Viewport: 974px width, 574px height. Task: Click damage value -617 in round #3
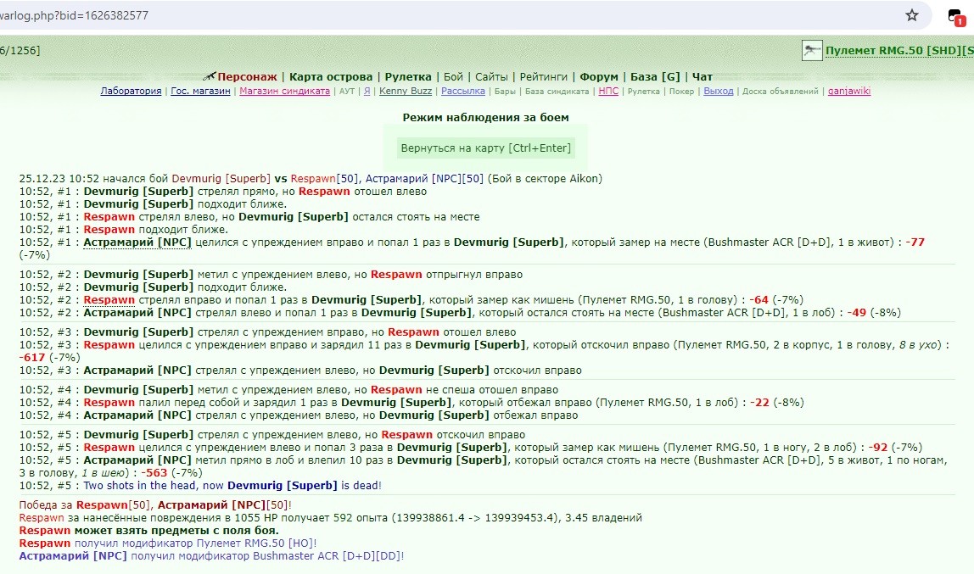(31, 358)
